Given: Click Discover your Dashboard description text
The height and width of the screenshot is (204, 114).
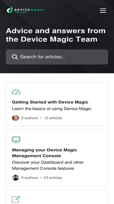Looking at the screenshot, I should 48,165.
